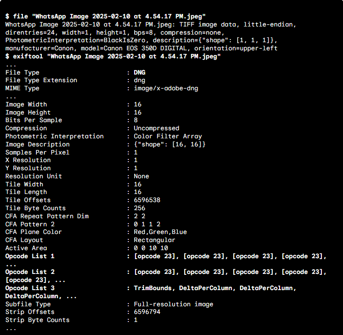The image size is (343, 335).
Task: Click the Opcode List 1 label
Action: [x=30, y=256]
